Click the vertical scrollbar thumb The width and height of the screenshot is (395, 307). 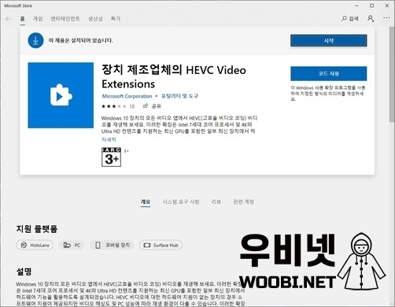point(392,75)
